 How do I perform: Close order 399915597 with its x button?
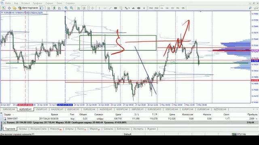click(257, 118)
